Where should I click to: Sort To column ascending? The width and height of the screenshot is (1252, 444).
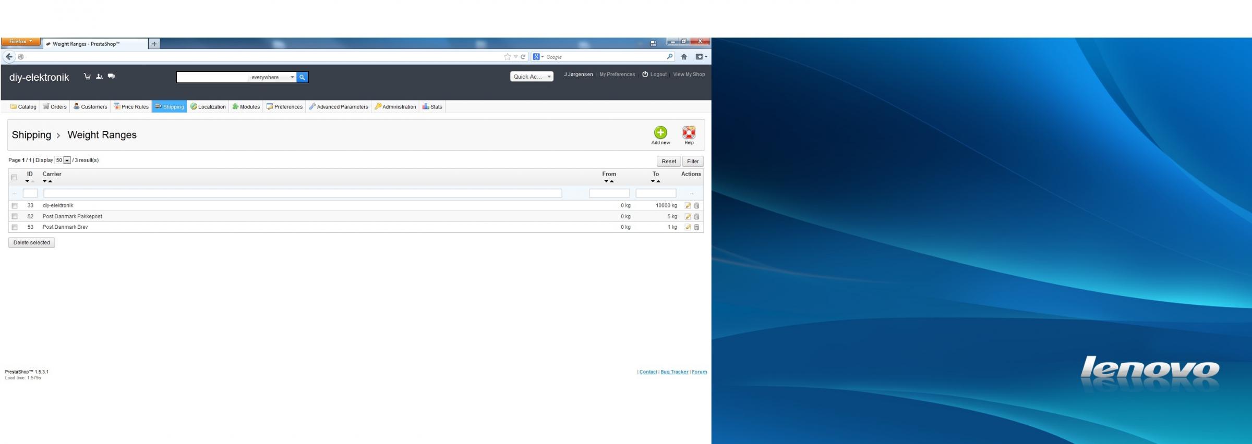(658, 181)
